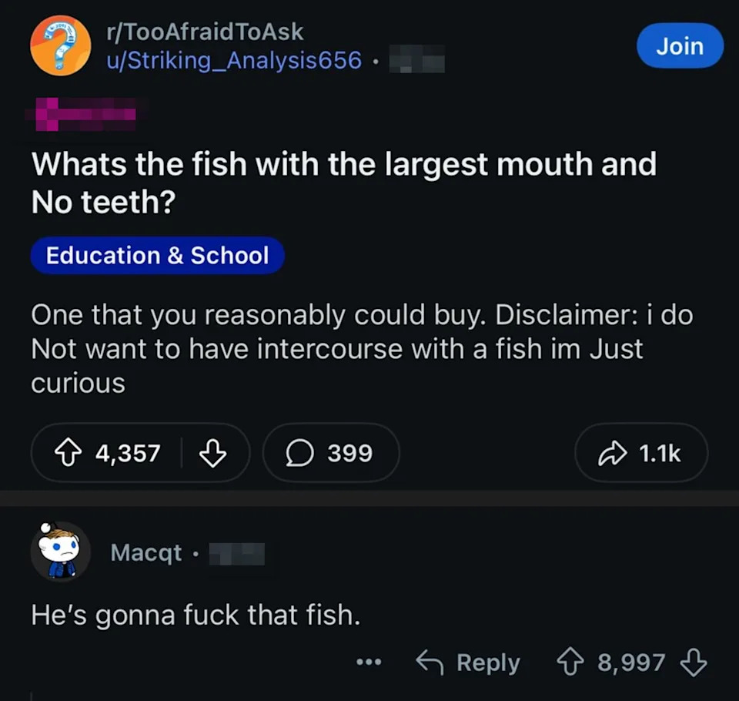Image resolution: width=739 pixels, height=701 pixels.
Task: Click the comment text by Macqt
Action: pos(196,615)
